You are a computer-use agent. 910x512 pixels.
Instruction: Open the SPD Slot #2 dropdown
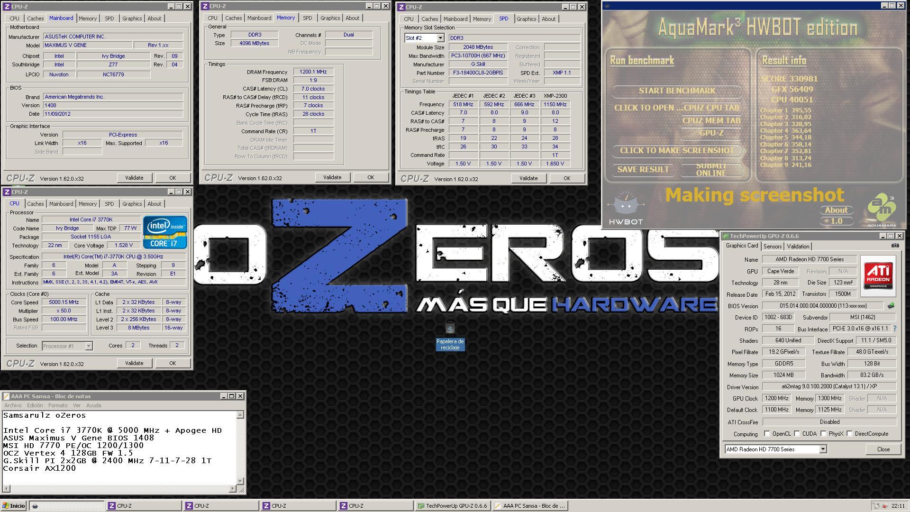pyautogui.click(x=440, y=38)
